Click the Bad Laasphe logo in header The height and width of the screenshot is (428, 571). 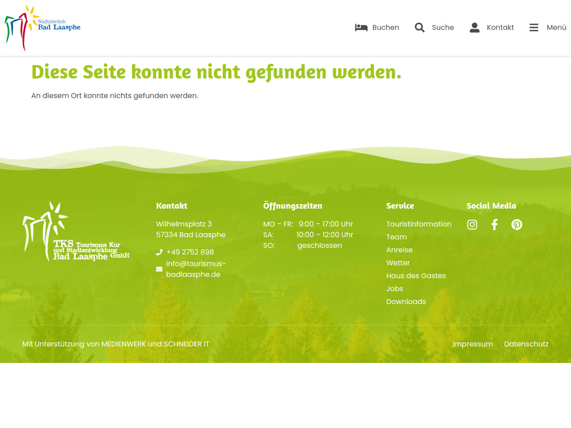[42, 28]
